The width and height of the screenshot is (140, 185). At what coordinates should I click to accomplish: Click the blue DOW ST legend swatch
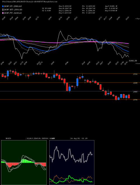click(x=3, y=6)
